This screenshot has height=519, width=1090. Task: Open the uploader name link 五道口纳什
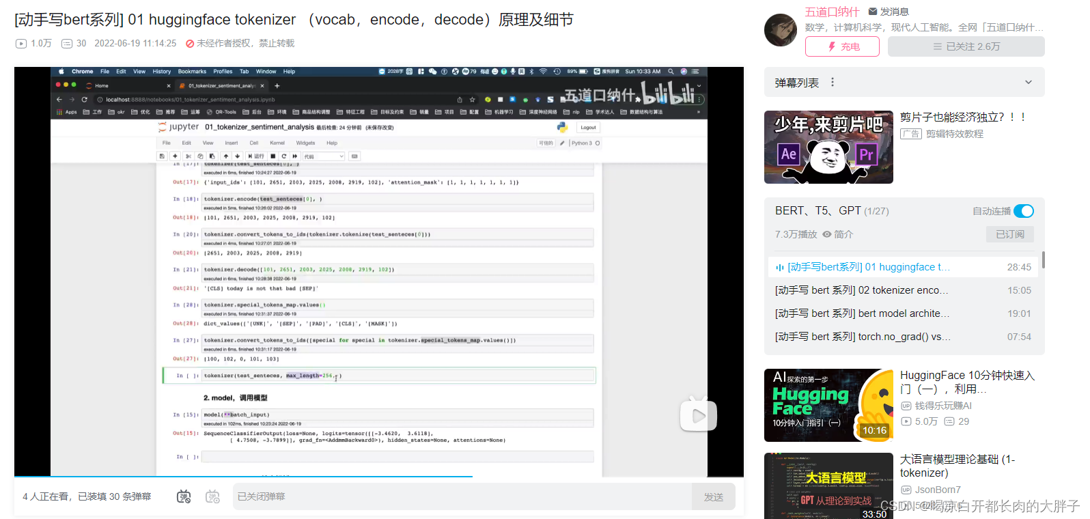tap(832, 12)
